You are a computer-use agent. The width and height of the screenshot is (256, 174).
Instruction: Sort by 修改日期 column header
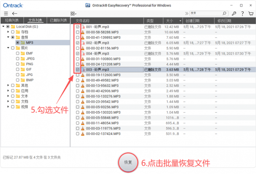235,21
